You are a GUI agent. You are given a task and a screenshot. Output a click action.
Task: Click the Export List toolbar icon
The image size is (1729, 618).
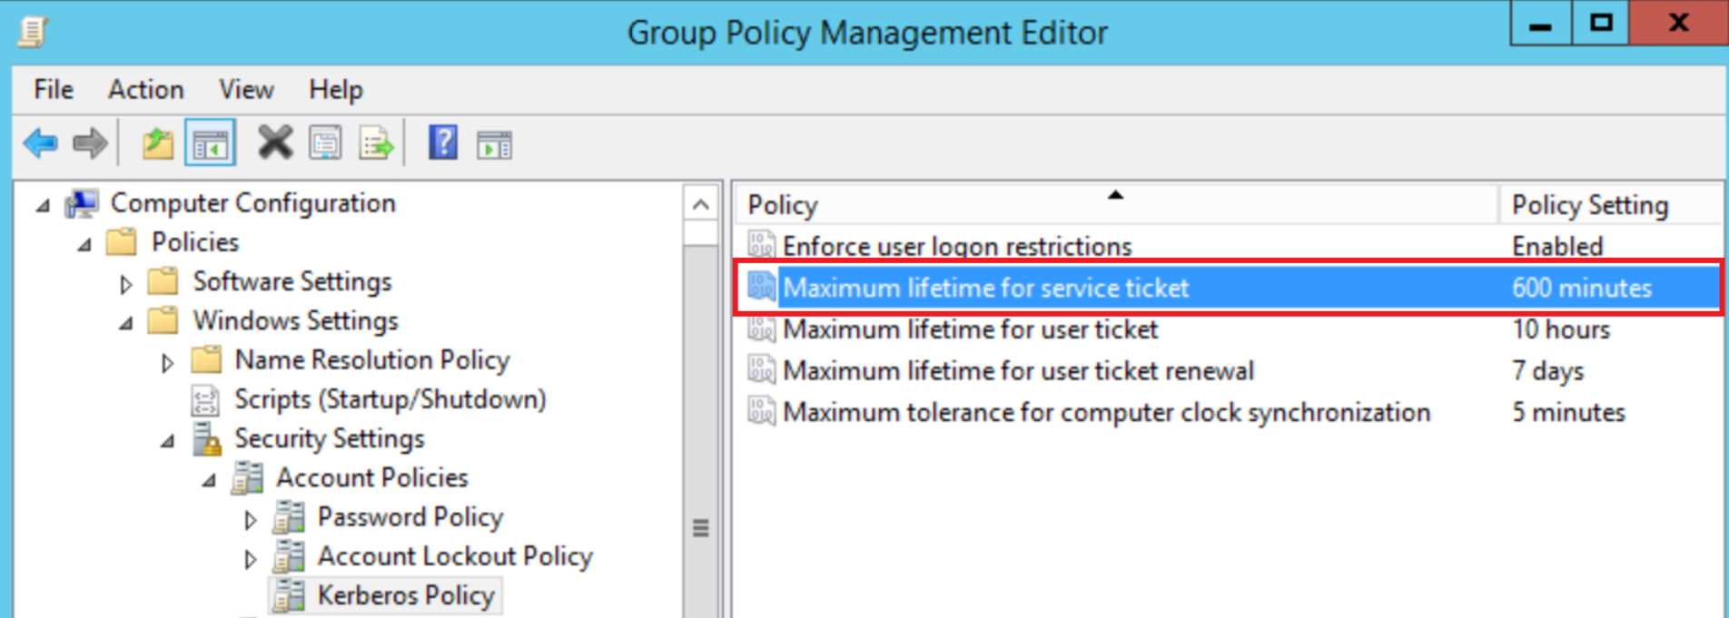376,143
